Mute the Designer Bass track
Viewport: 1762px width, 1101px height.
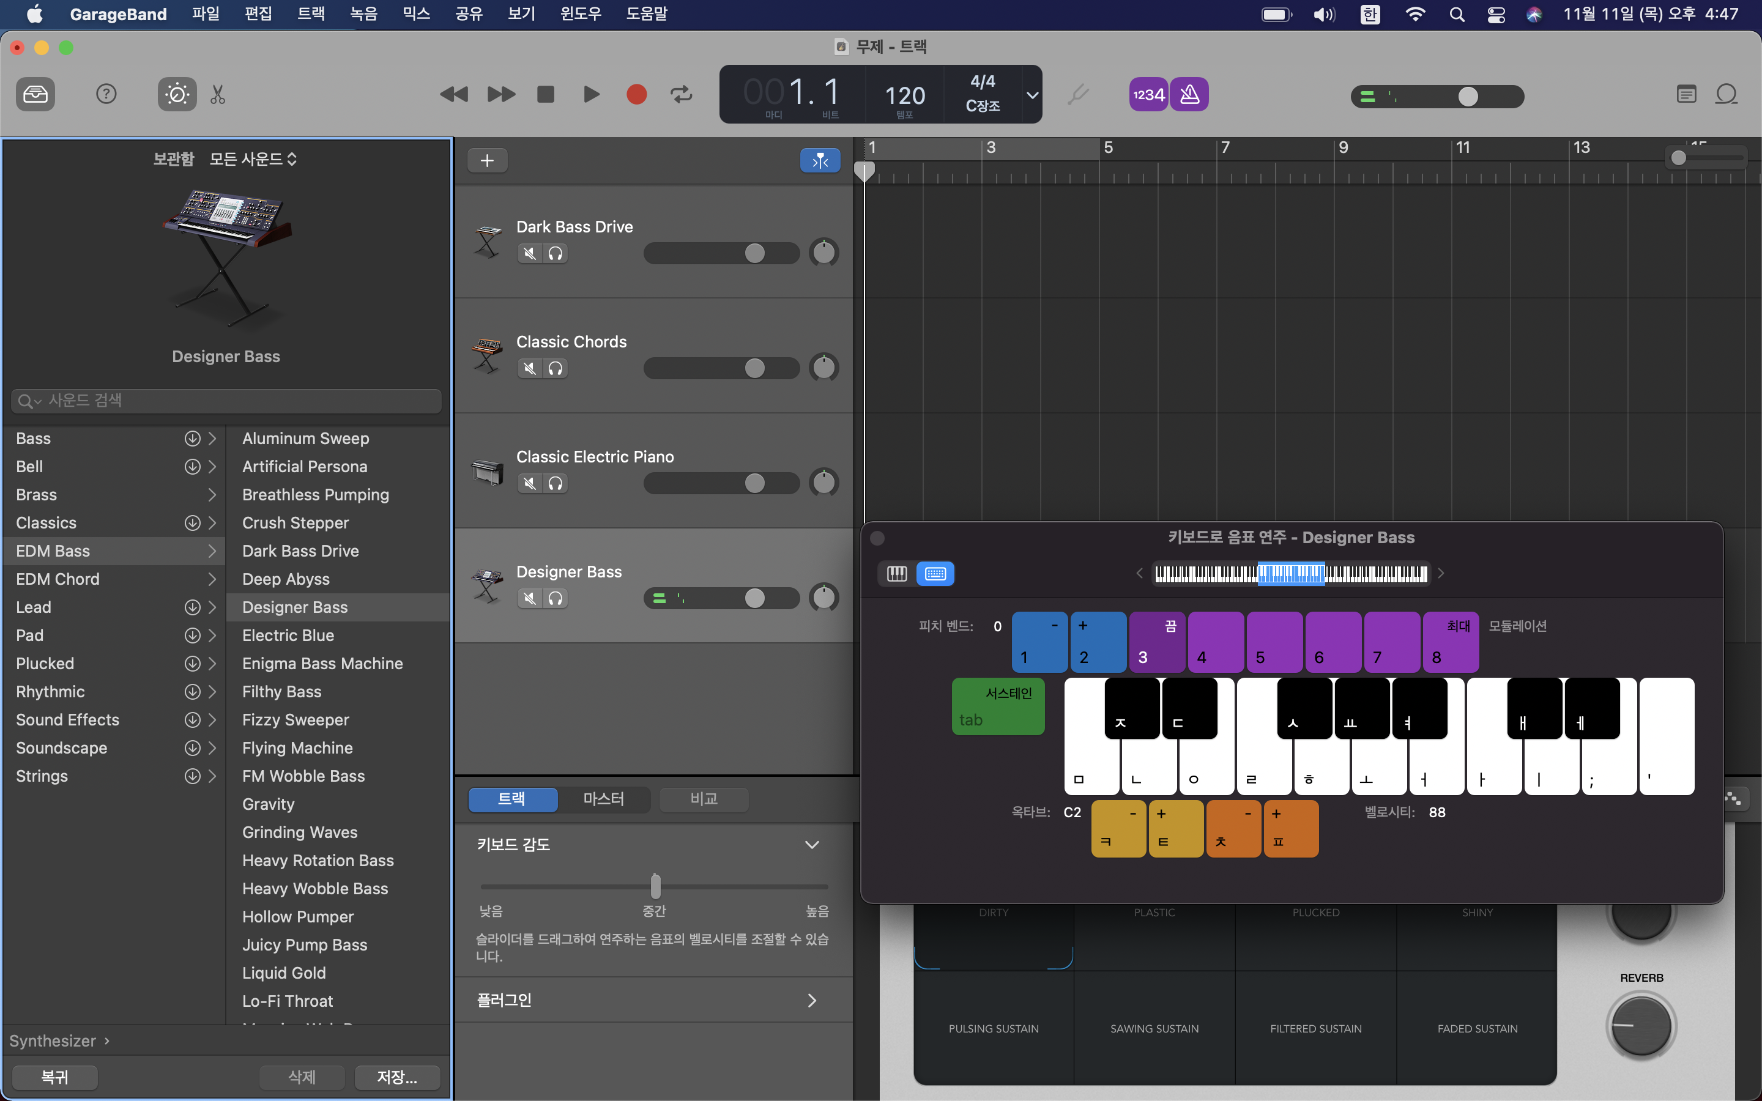point(530,599)
